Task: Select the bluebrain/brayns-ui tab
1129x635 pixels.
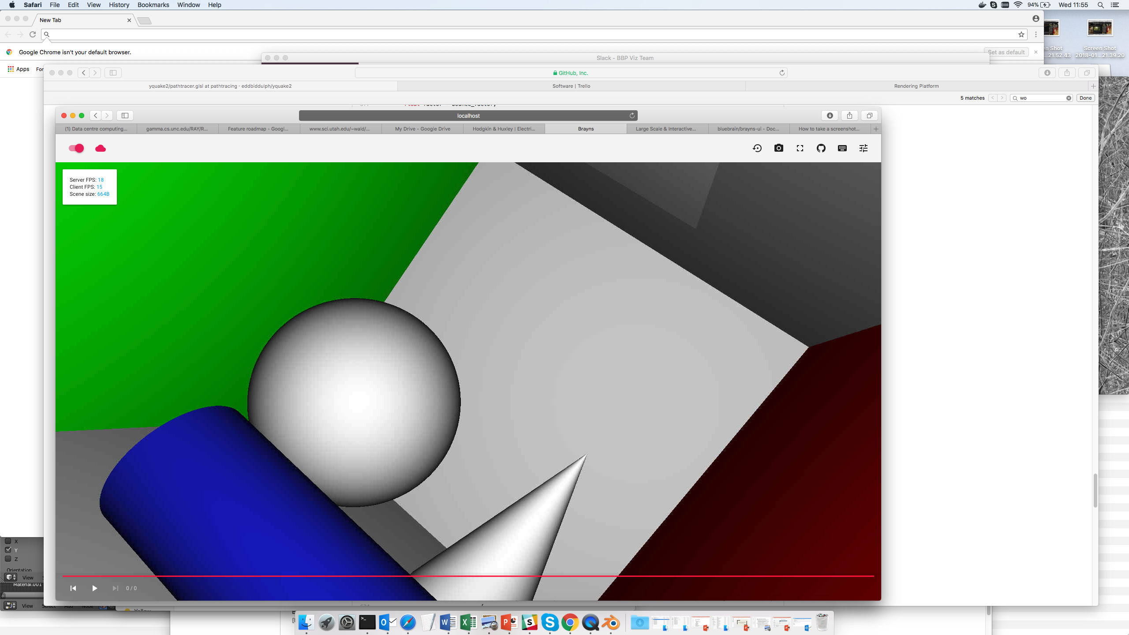Action: click(748, 129)
